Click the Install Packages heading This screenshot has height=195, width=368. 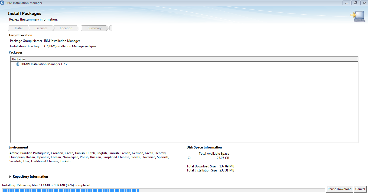pyautogui.click(x=25, y=14)
